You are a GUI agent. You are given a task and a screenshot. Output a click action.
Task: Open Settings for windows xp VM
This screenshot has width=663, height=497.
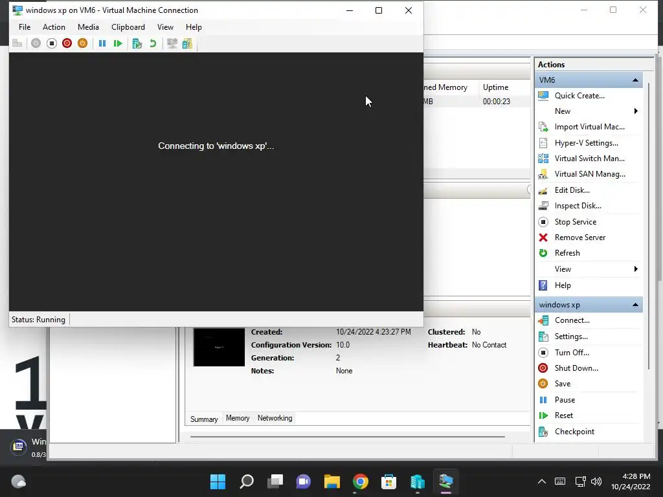click(x=571, y=337)
